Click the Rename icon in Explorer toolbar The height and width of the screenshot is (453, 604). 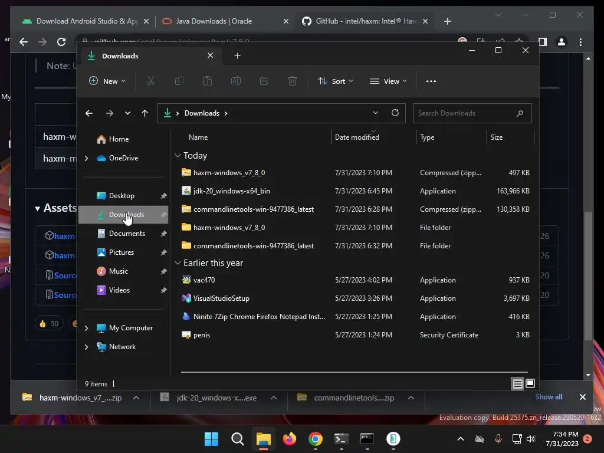pyautogui.click(x=236, y=81)
